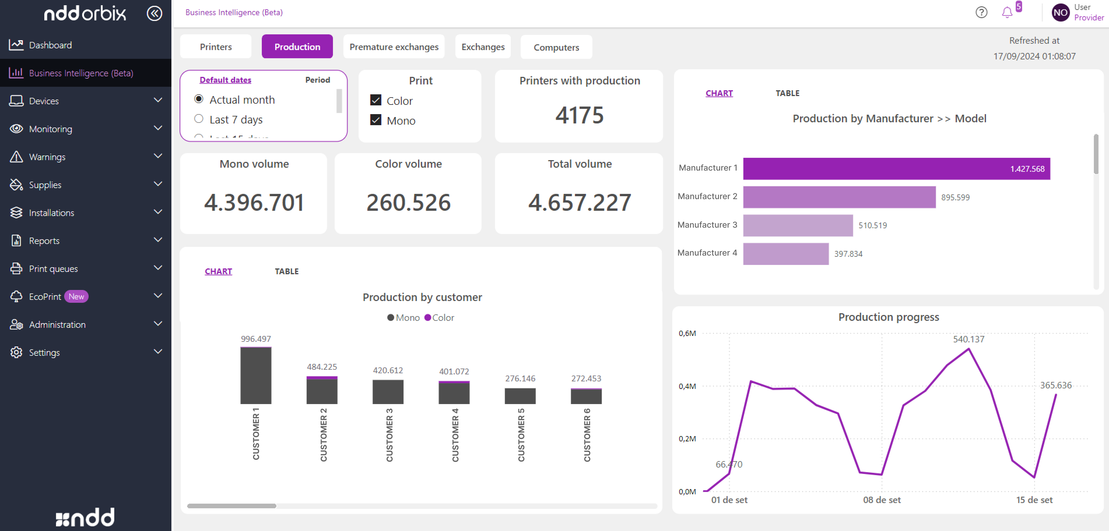The image size is (1109, 531).
Task: Expand the Monitoring menu chevron
Action: (158, 128)
